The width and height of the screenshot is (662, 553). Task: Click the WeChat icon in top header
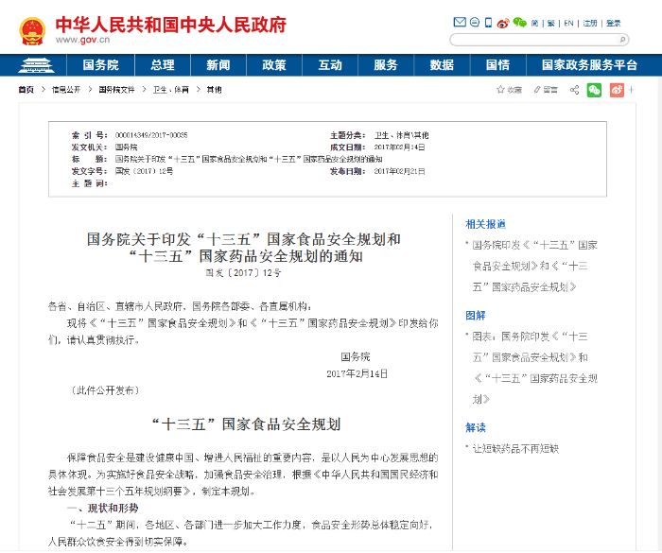click(518, 23)
